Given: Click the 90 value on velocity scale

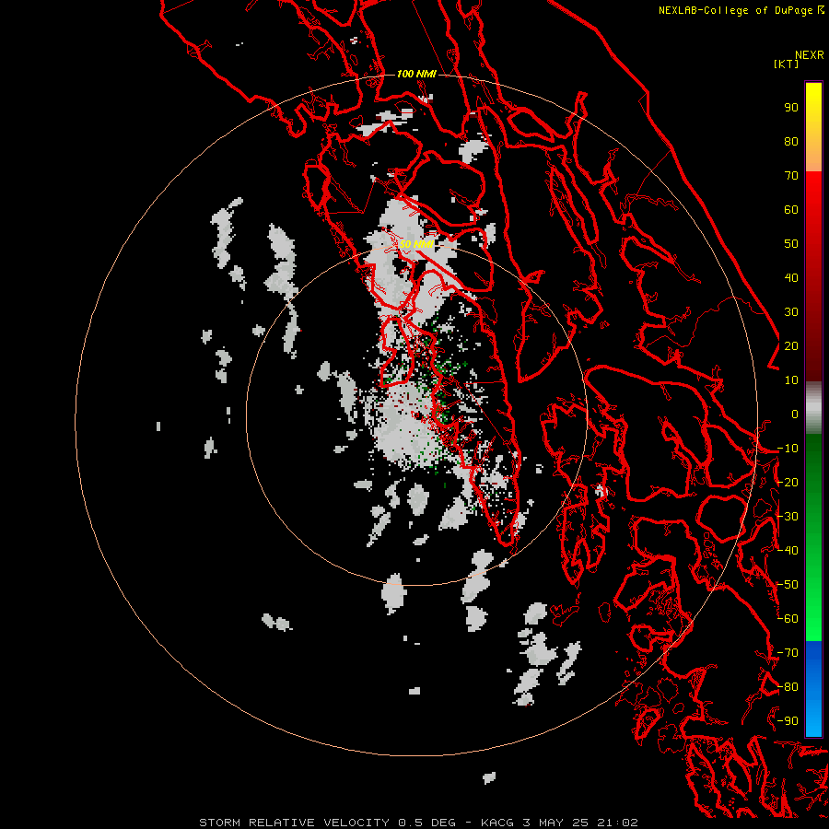Looking at the screenshot, I should [x=791, y=108].
